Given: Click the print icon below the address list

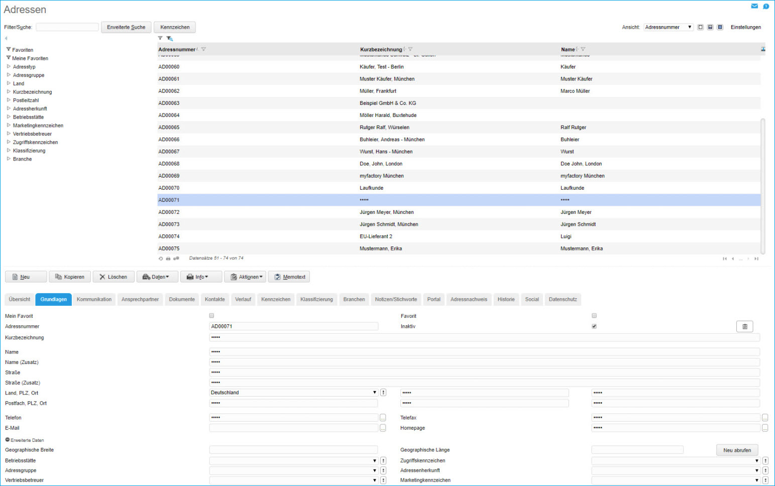Looking at the screenshot, I should [168, 259].
